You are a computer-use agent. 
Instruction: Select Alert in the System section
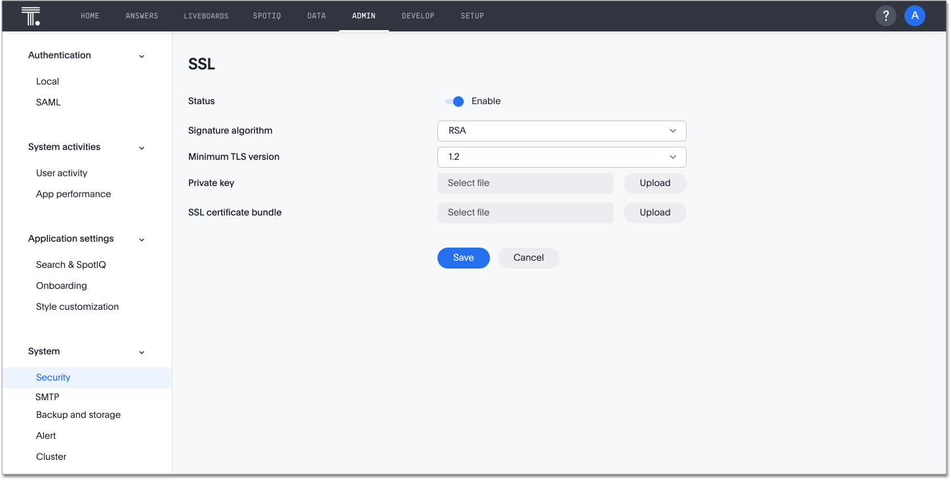45,435
